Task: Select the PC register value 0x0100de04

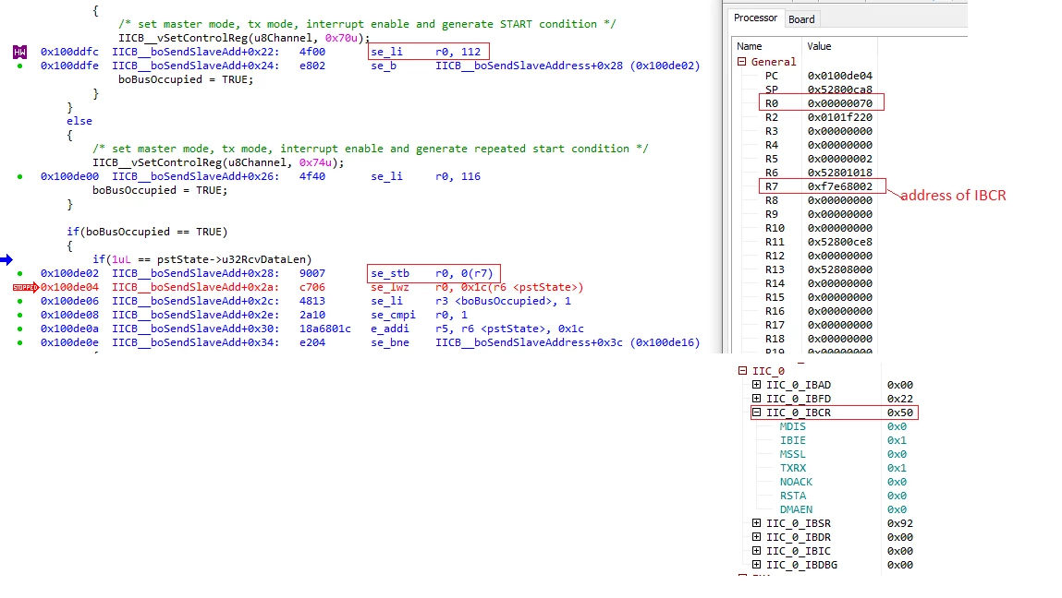Action: pos(840,76)
